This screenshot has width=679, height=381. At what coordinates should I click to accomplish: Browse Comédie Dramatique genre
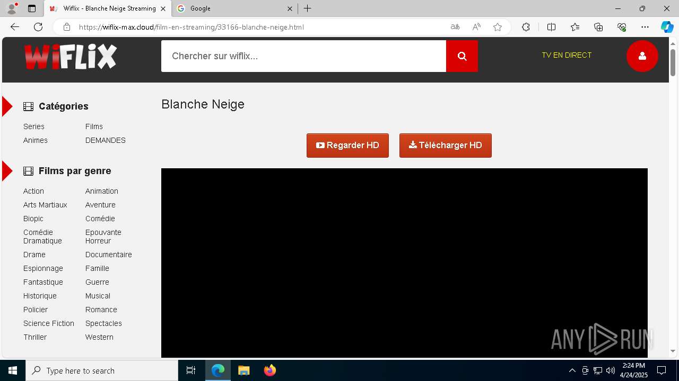[x=42, y=237]
